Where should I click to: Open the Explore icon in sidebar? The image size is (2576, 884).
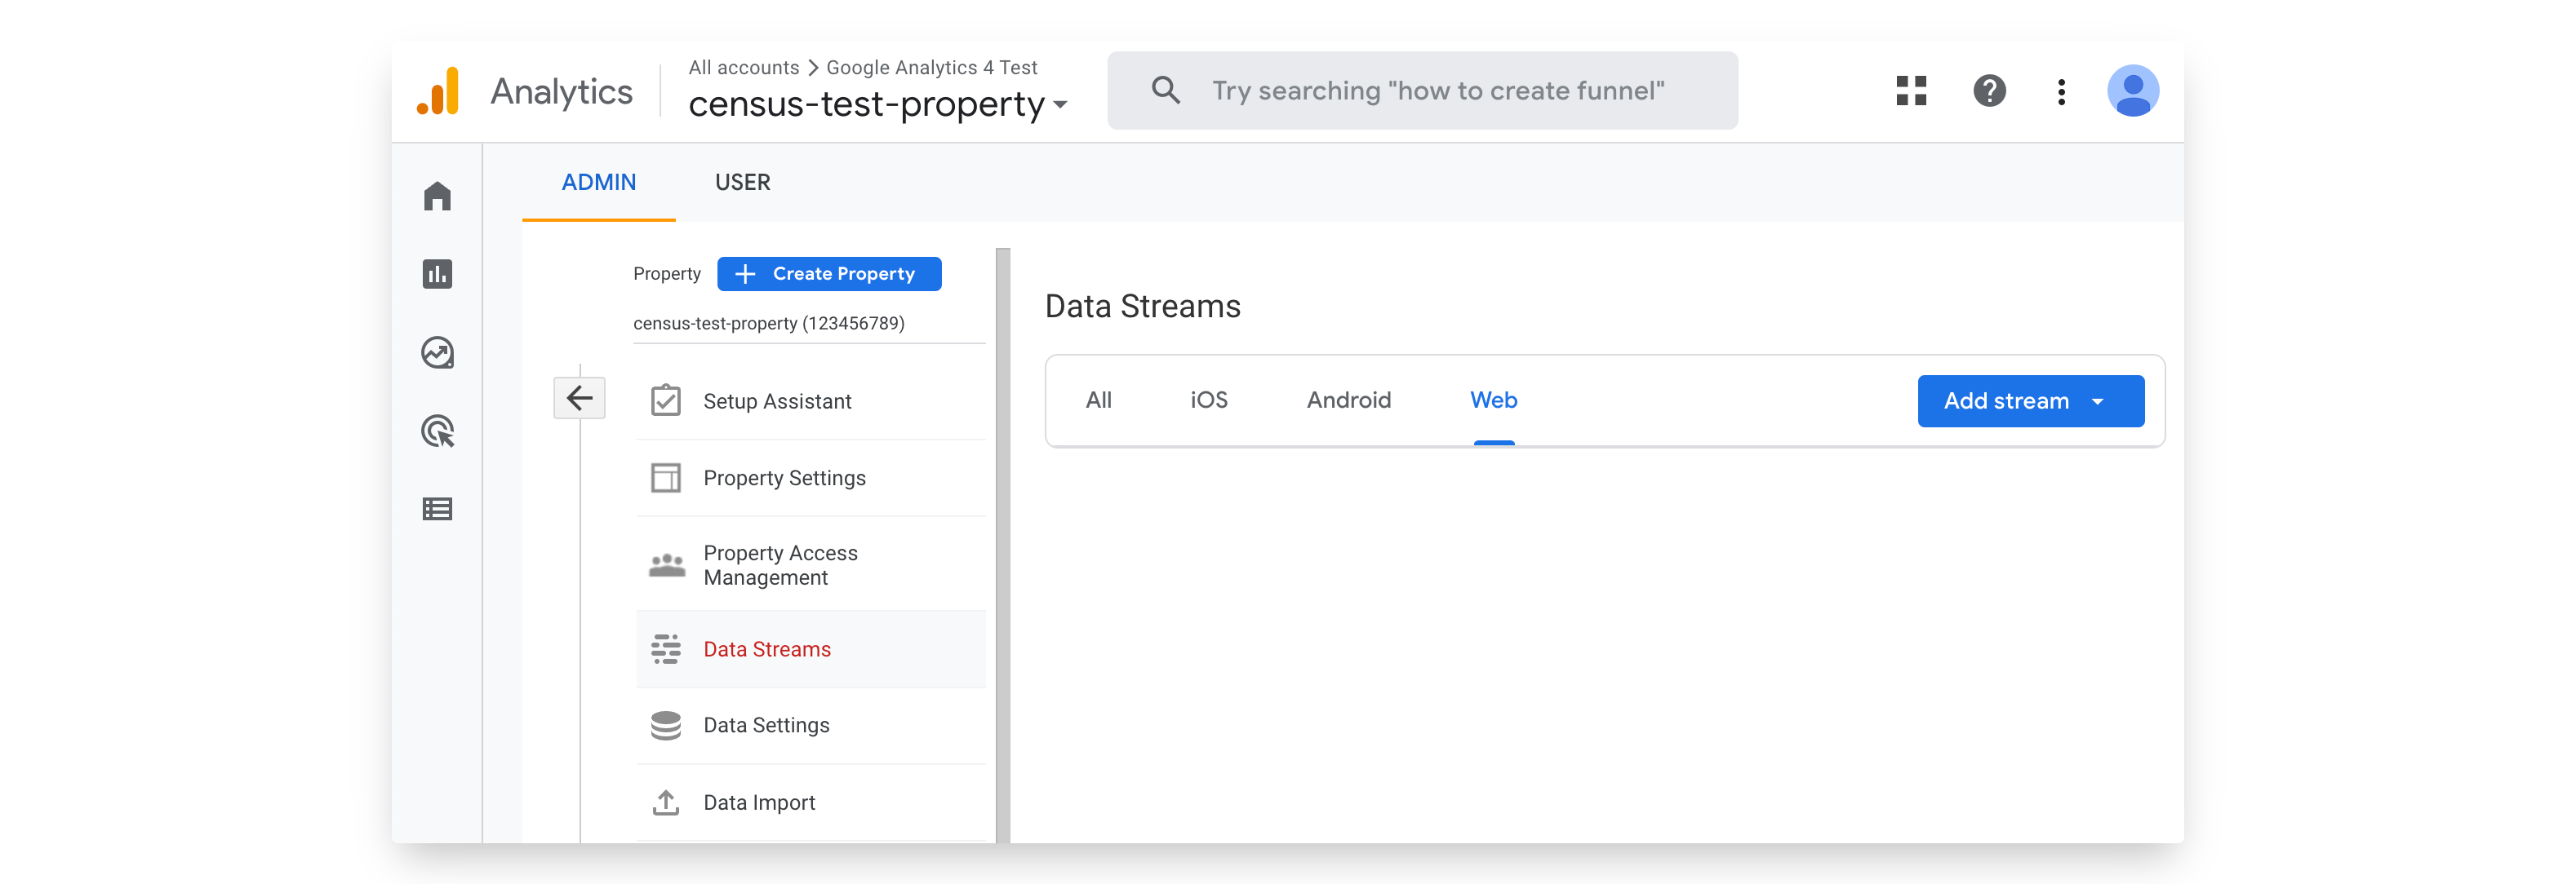point(437,352)
